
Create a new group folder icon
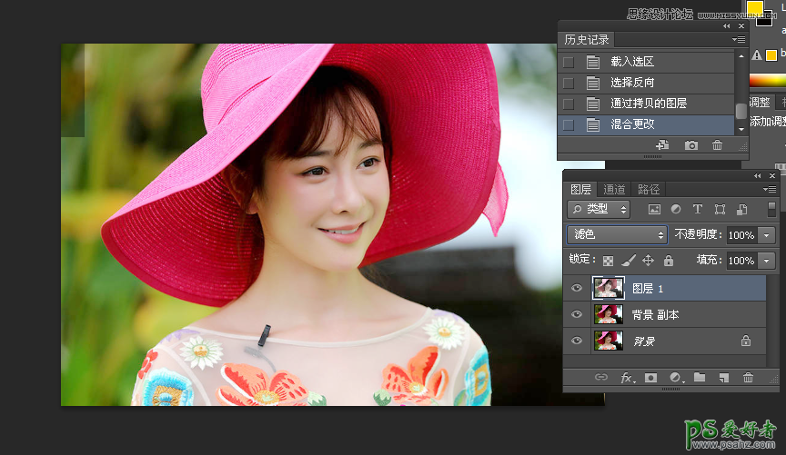(700, 377)
